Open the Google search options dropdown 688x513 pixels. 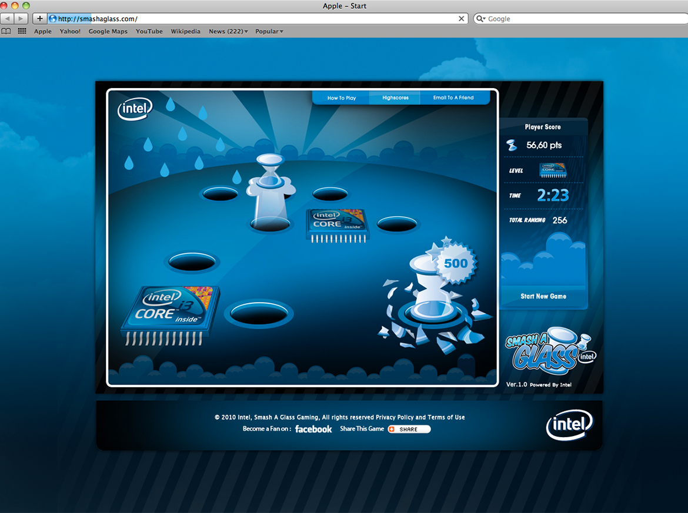pos(485,18)
